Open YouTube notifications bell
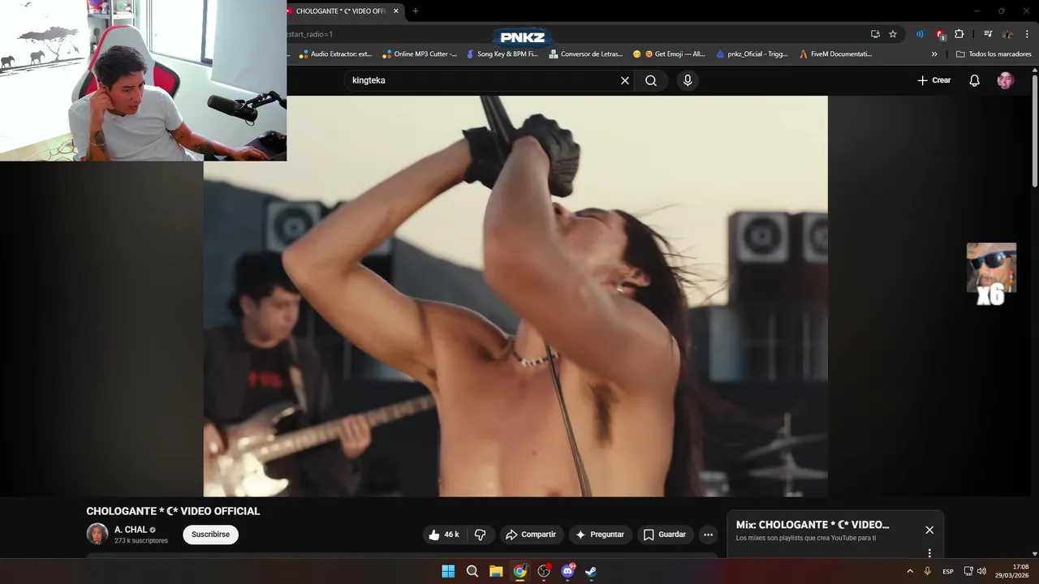1039x584 pixels. pos(975,80)
